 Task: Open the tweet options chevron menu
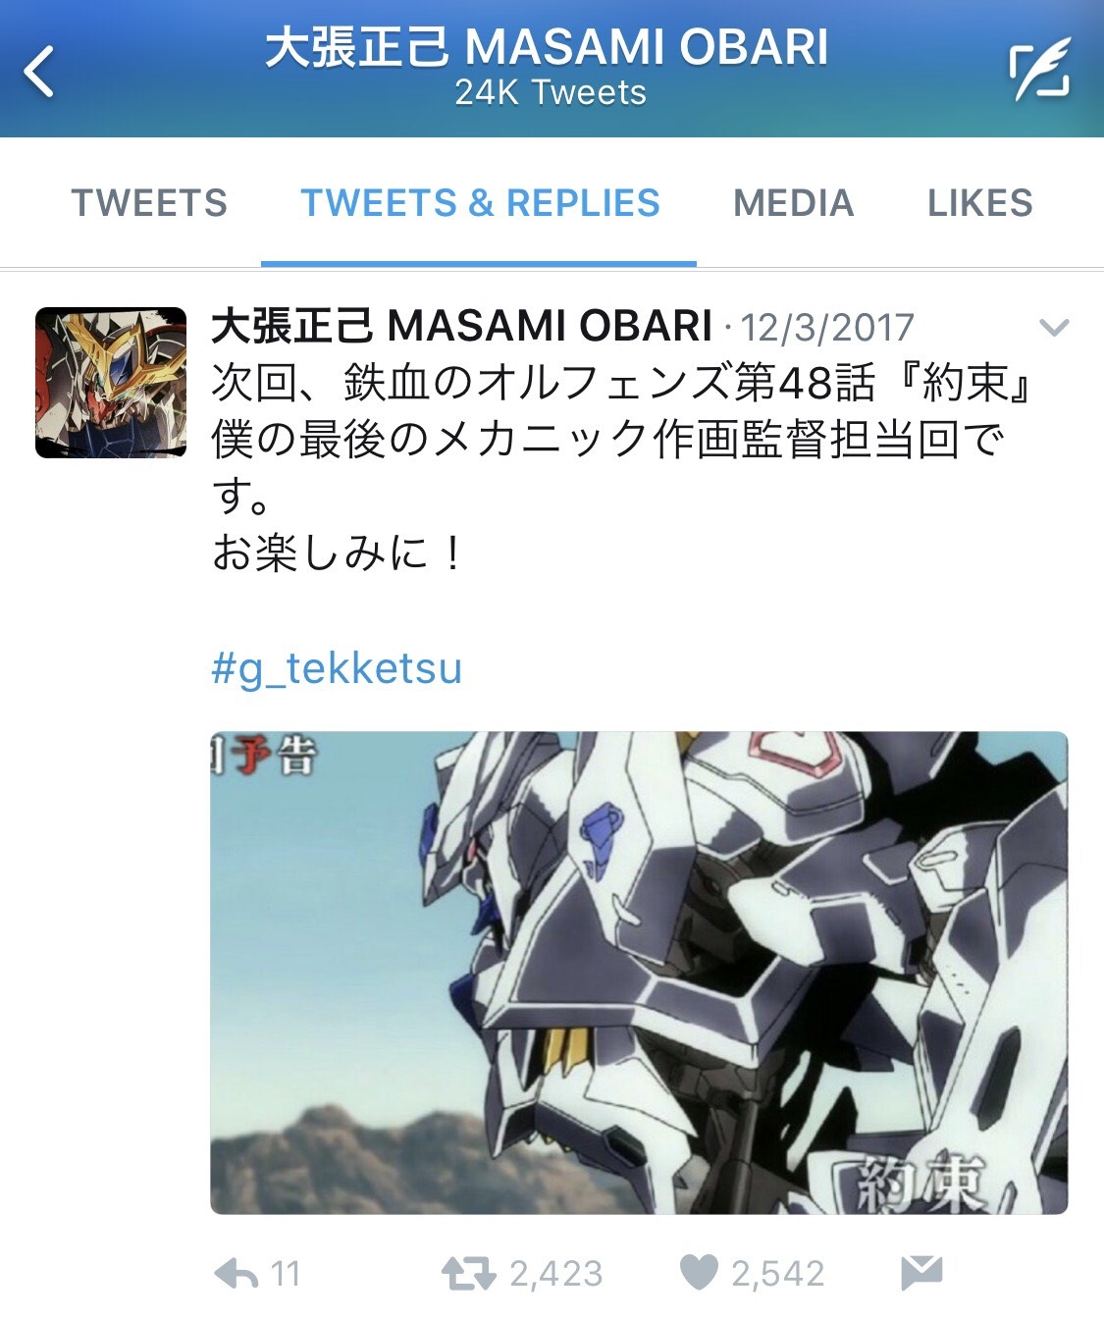[1053, 328]
